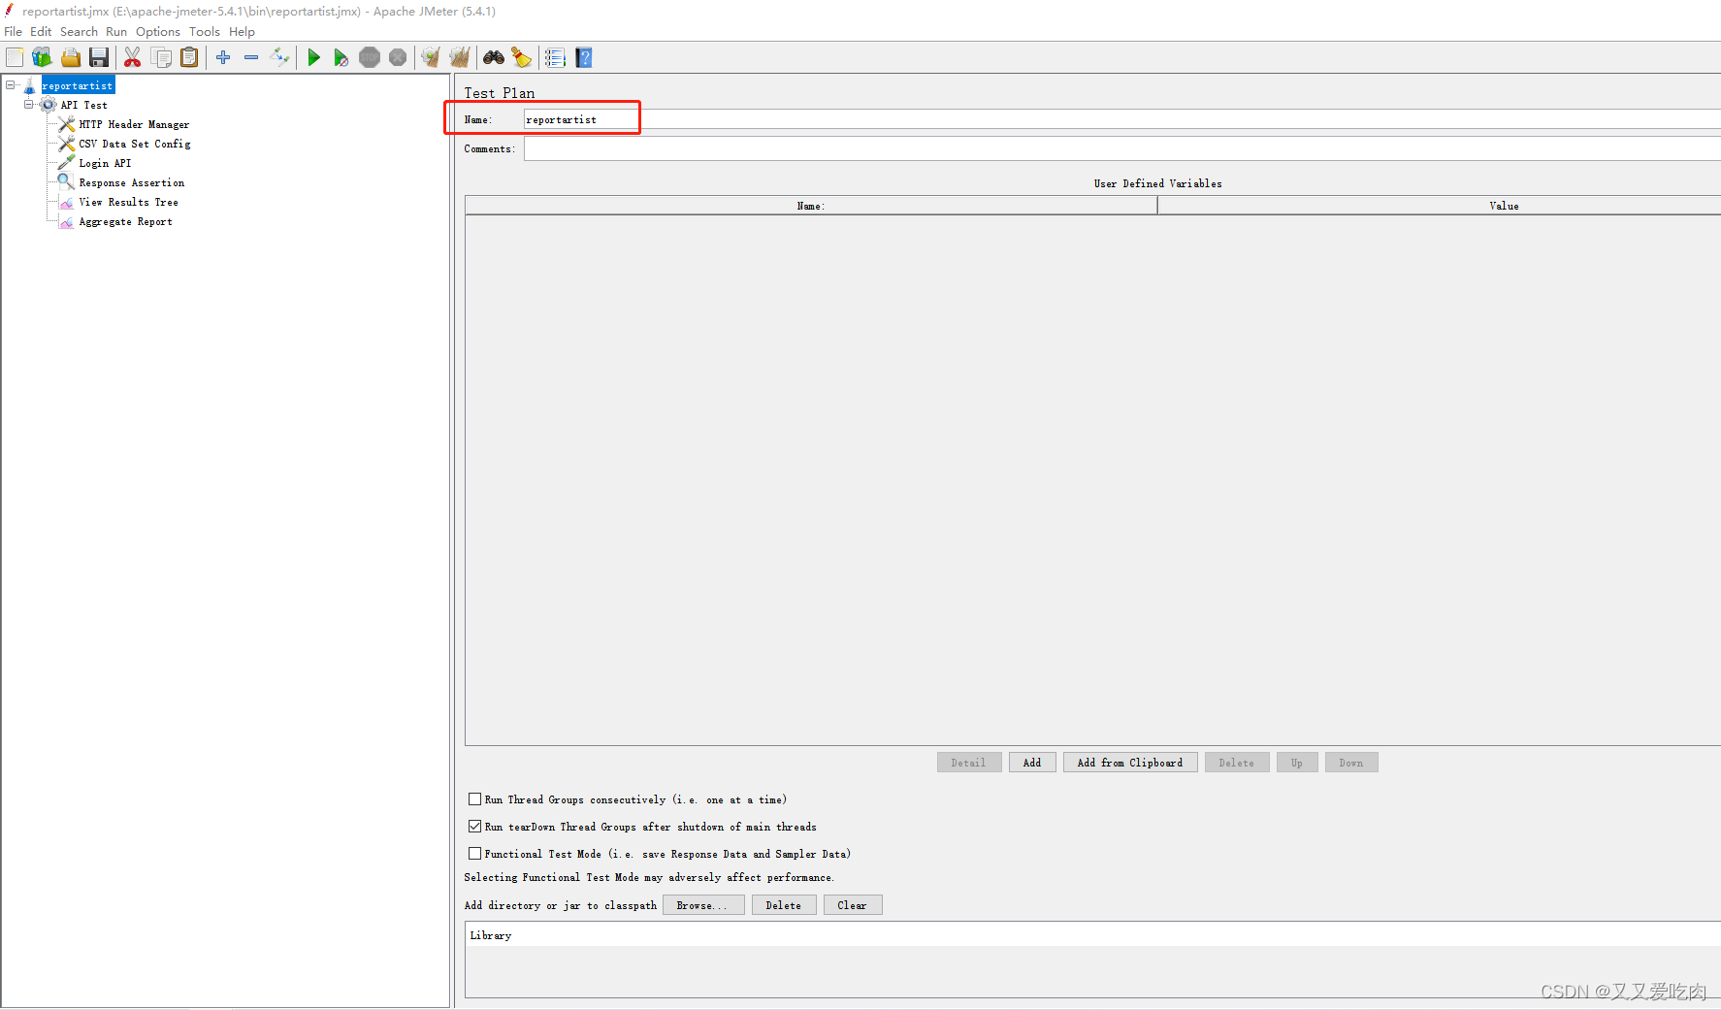Open the Function Helper list icon
This screenshot has height=1010, width=1721.
coord(555,57)
